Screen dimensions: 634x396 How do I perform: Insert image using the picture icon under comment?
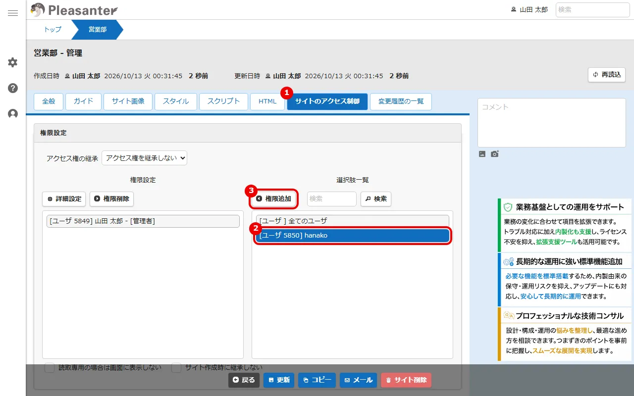pyautogui.click(x=482, y=154)
